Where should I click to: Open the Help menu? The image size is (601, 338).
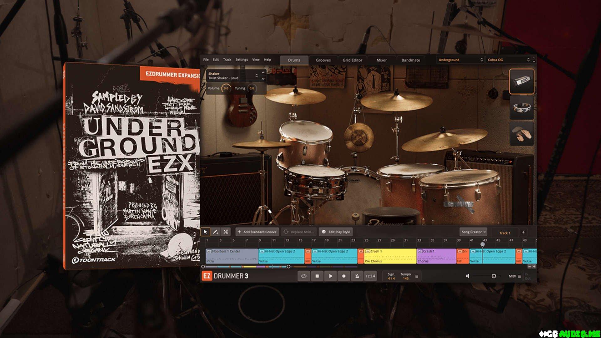pyautogui.click(x=267, y=59)
